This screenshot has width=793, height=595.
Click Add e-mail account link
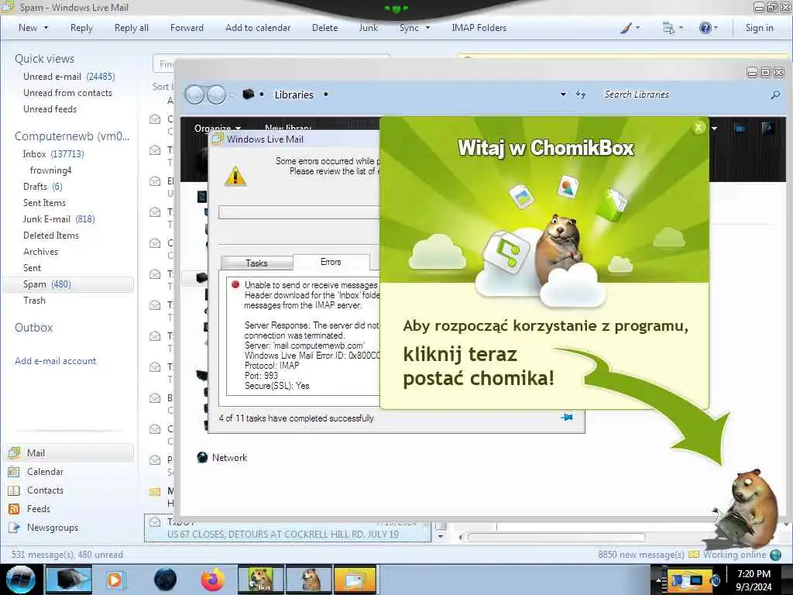(55, 361)
